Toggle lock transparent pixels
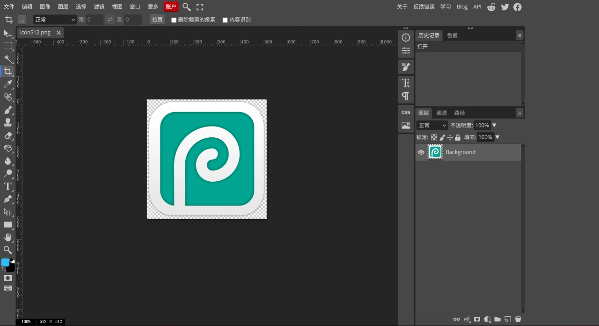This screenshot has width=599, height=326. tap(434, 137)
